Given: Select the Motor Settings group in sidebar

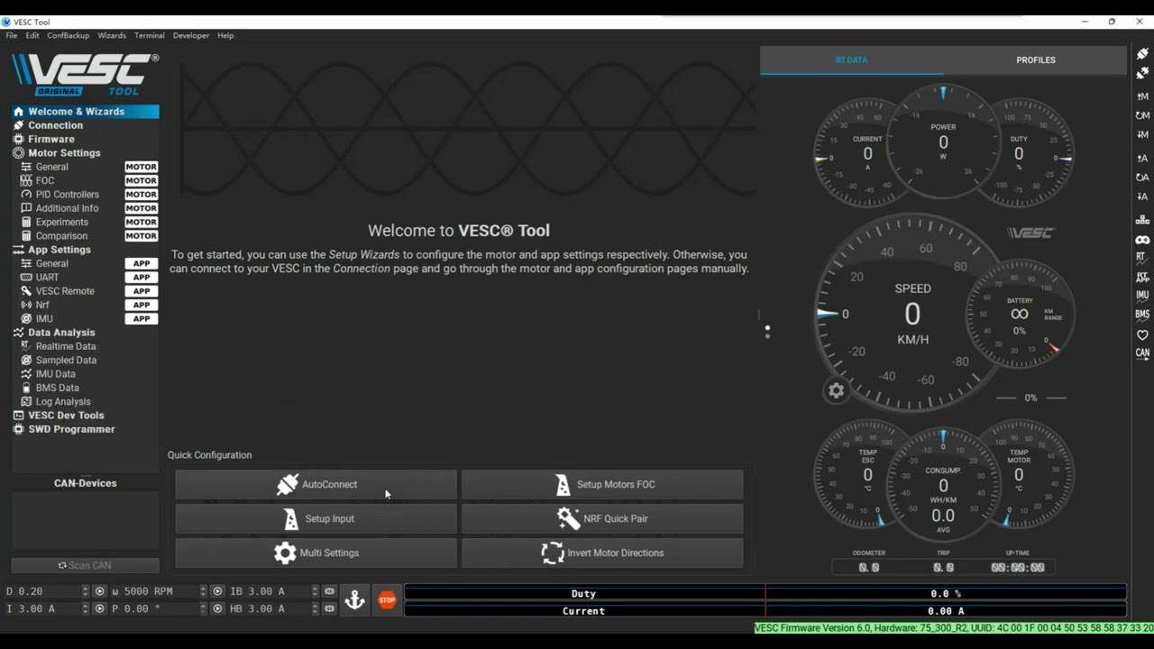Looking at the screenshot, I should point(85,153).
